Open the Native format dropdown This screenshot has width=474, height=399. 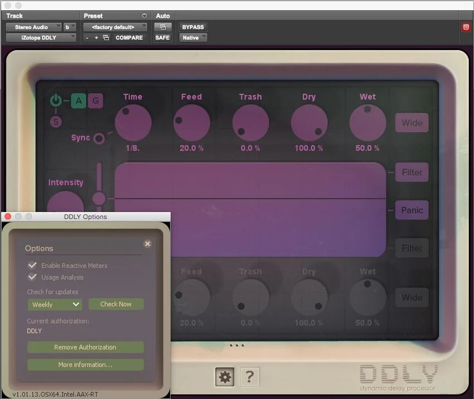point(193,38)
